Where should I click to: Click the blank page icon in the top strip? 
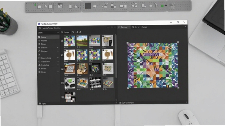point(70,6)
